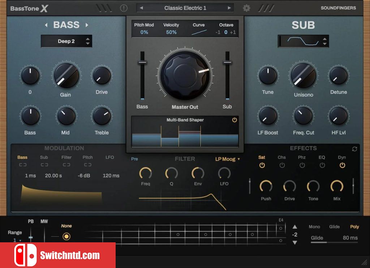Select the Sat effects tab

(x=262, y=157)
